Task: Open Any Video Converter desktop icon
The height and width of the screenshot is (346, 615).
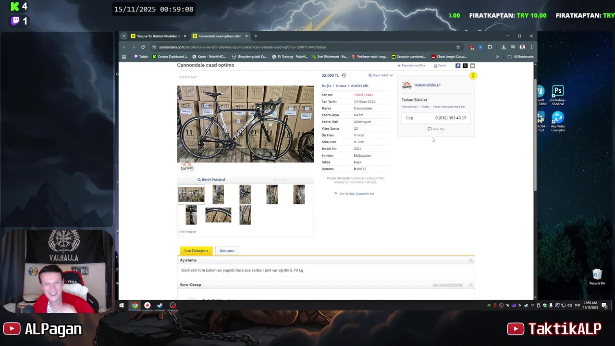Action: 558,122
